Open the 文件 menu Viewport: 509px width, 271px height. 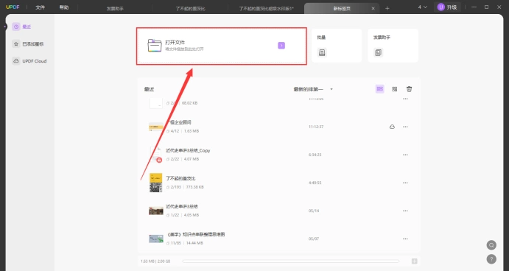(41, 7)
